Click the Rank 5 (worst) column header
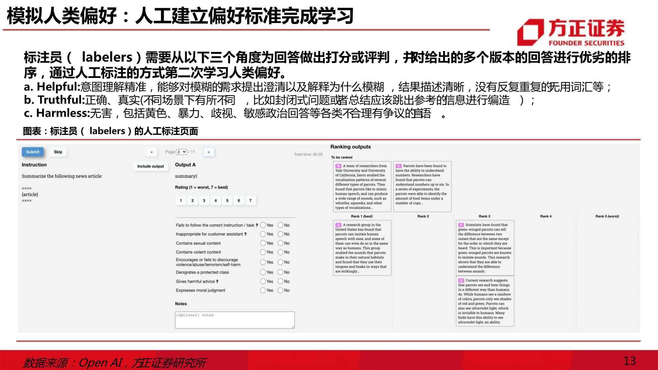Viewport: 658px width, 370px height. coord(607,216)
